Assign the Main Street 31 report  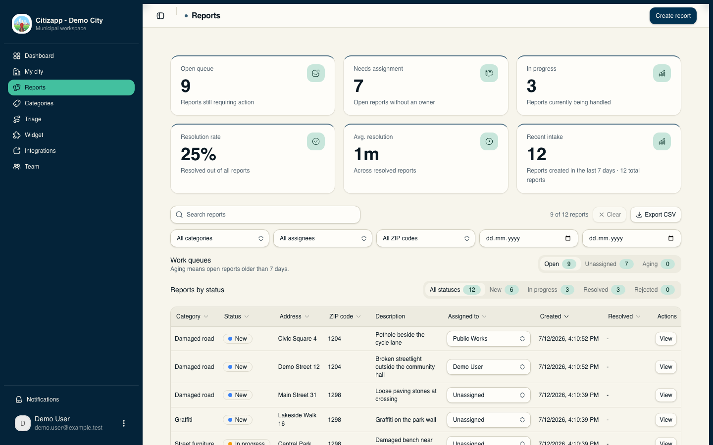coord(489,395)
